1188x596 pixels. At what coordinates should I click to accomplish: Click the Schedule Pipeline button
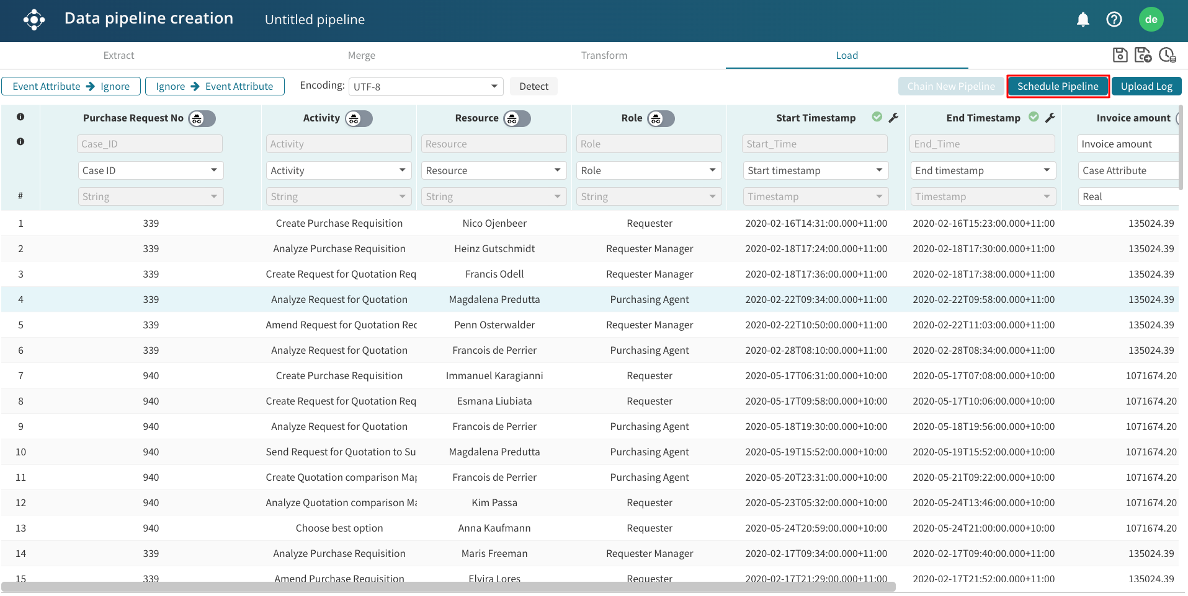(x=1058, y=87)
